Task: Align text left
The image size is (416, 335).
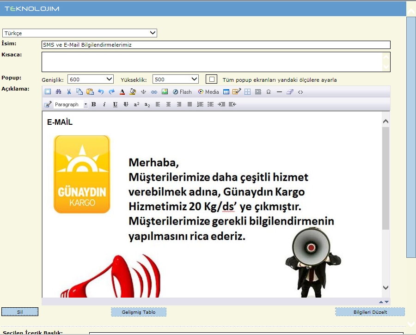Action: pos(158,104)
